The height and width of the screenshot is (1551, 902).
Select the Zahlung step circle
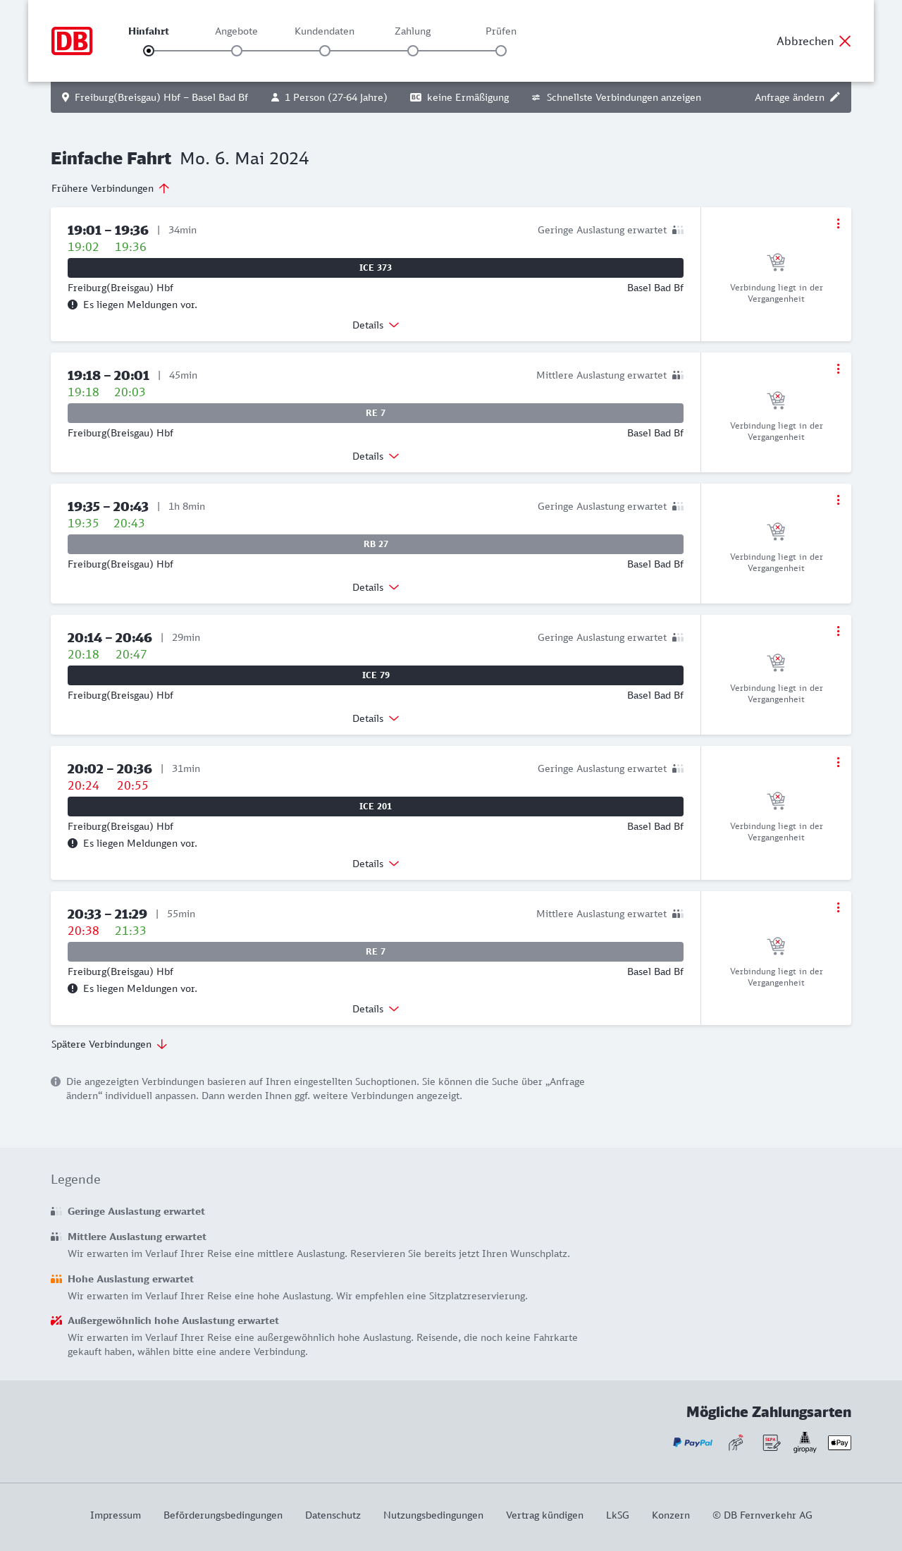point(413,51)
